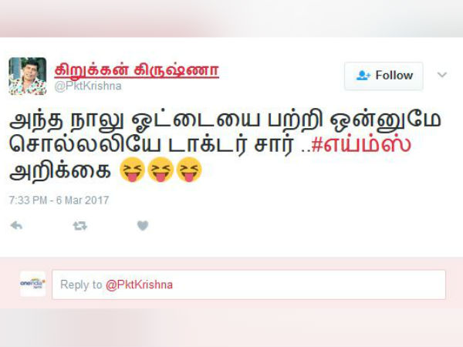Open the @PktKrishna handle under name
The width and height of the screenshot is (463, 347).
coord(88,86)
